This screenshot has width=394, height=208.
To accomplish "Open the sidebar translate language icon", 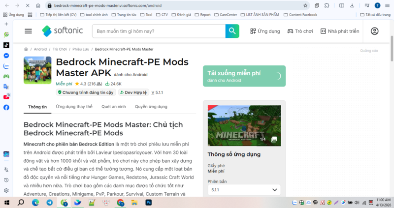I will (x=6, y=170).
